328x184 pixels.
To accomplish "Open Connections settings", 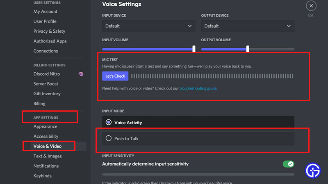I will coord(46,51).
